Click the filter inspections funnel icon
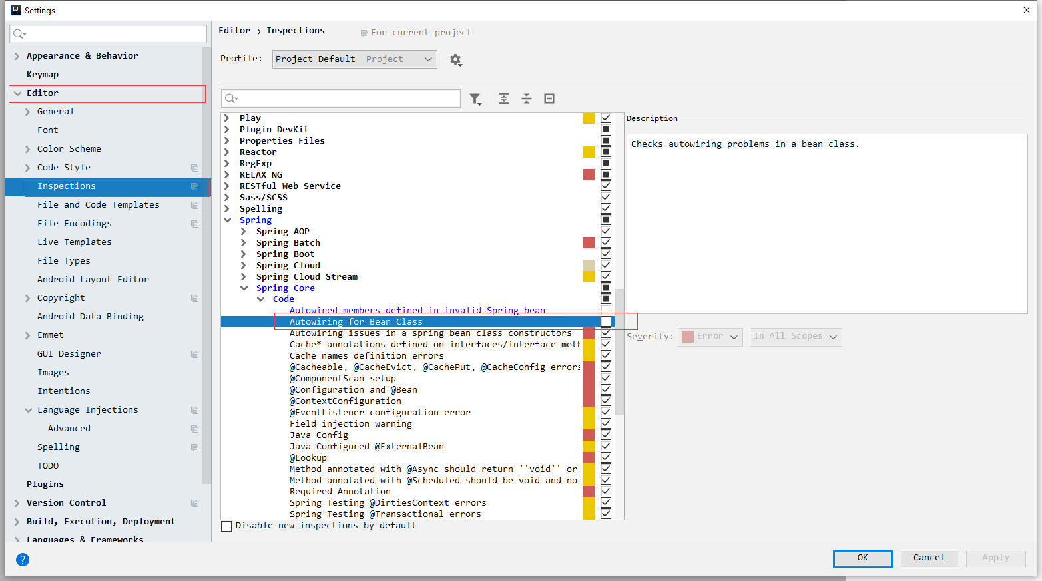 475,99
